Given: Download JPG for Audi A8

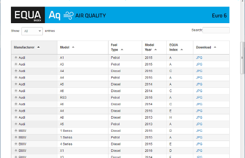Looking at the screenshot, I should click(x=199, y=117).
